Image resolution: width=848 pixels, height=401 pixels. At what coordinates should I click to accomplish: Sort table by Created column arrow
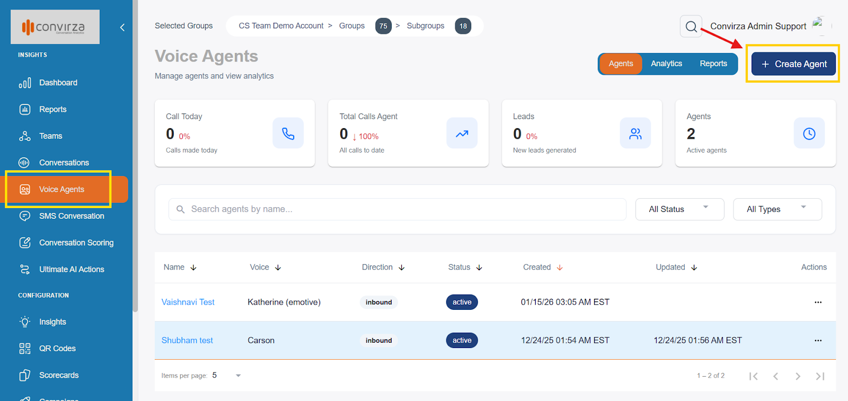point(560,268)
